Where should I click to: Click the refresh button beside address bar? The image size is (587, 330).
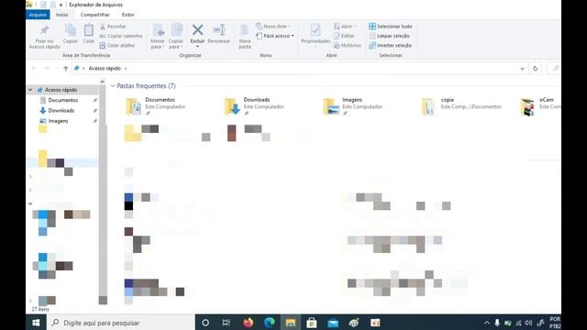(536, 69)
